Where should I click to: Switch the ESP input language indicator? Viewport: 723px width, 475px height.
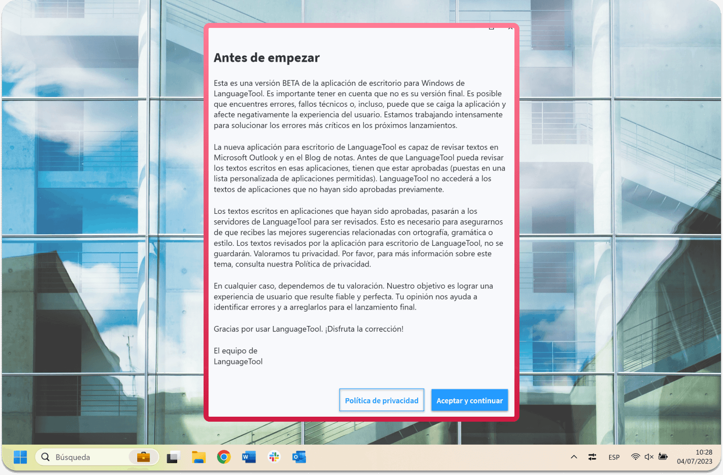[x=614, y=457]
